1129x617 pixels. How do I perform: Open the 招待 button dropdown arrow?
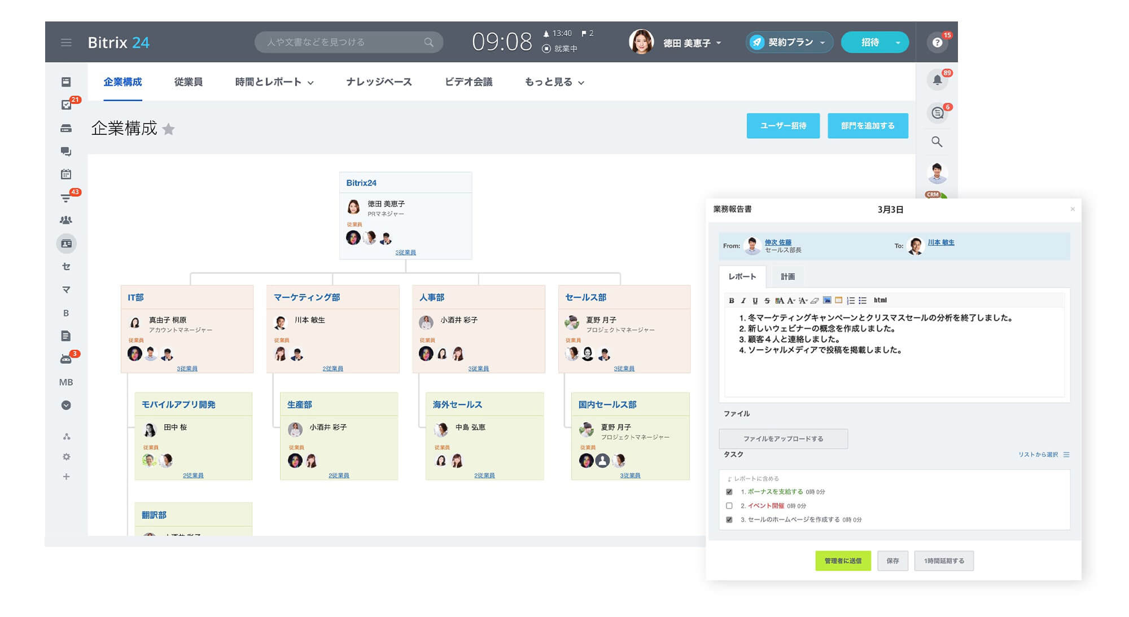[898, 42]
